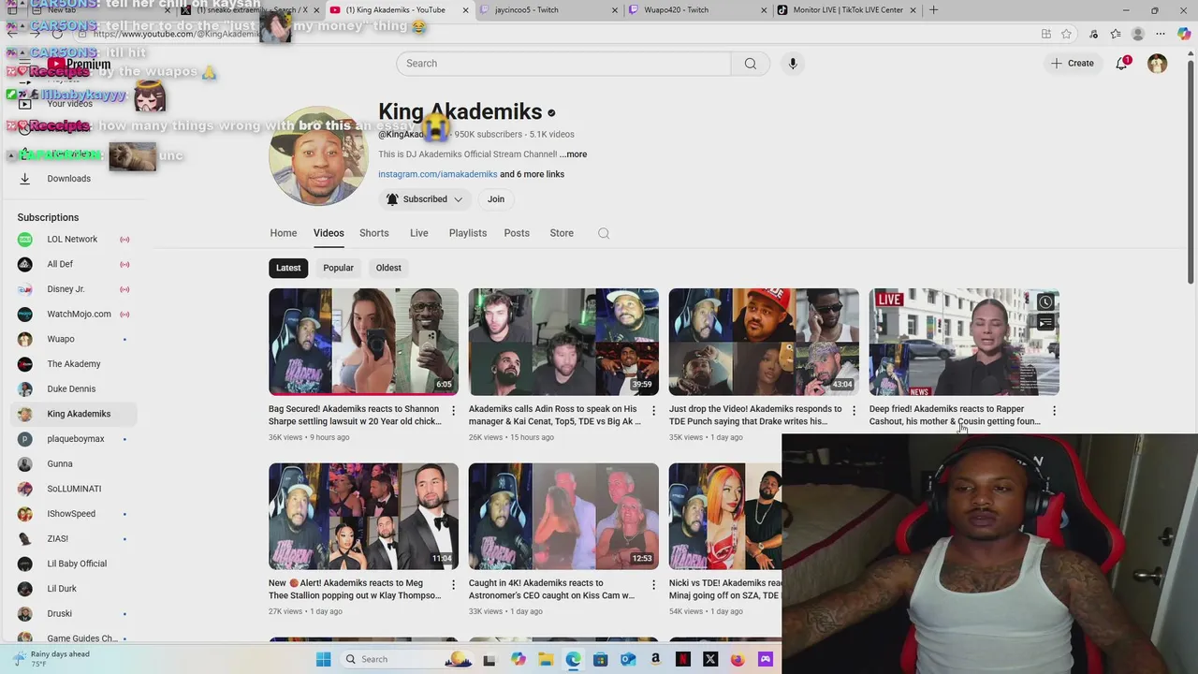Open IShowSpeed subscription
This screenshot has height=674, width=1198.
pos(72,514)
